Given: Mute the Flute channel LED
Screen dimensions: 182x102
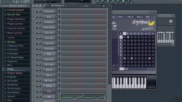Looking at the screenshot, I should tap(34, 54).
